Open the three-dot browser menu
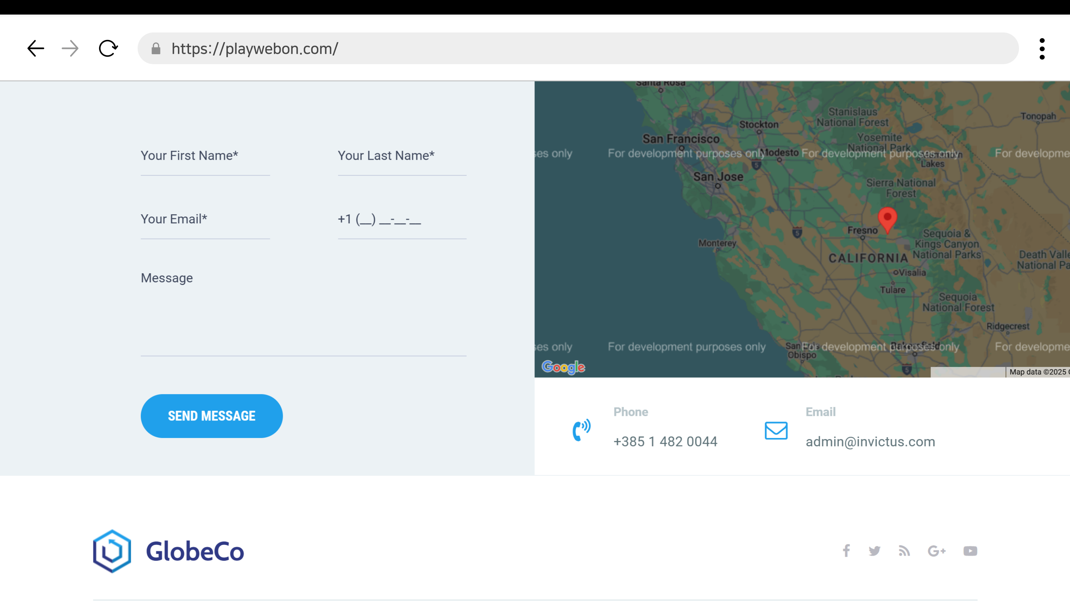The height and width of the screenshot is (602, 1070). pyautogui.click(x=1042, y=49)
